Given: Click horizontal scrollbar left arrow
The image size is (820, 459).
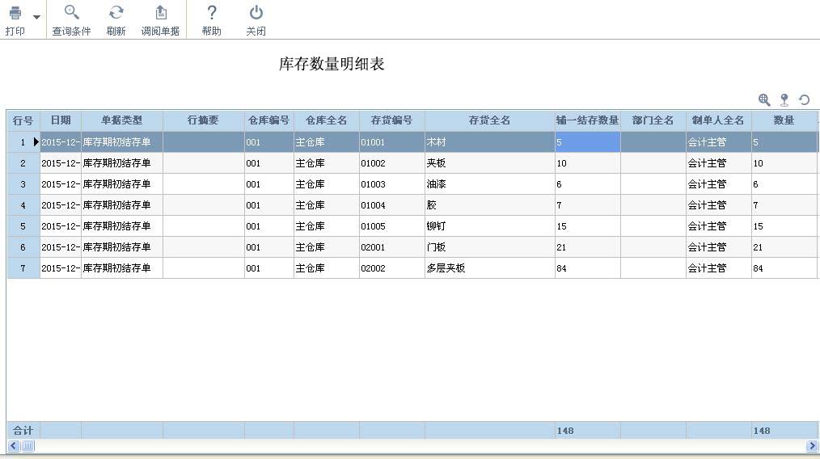Looking at the screenshot, I should coord(13,446).
